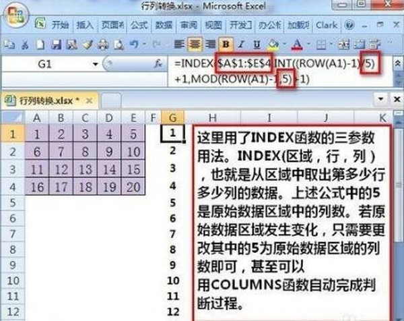Select column H header
The width and height of the screenshot is (404, 321).
point(213,118)
